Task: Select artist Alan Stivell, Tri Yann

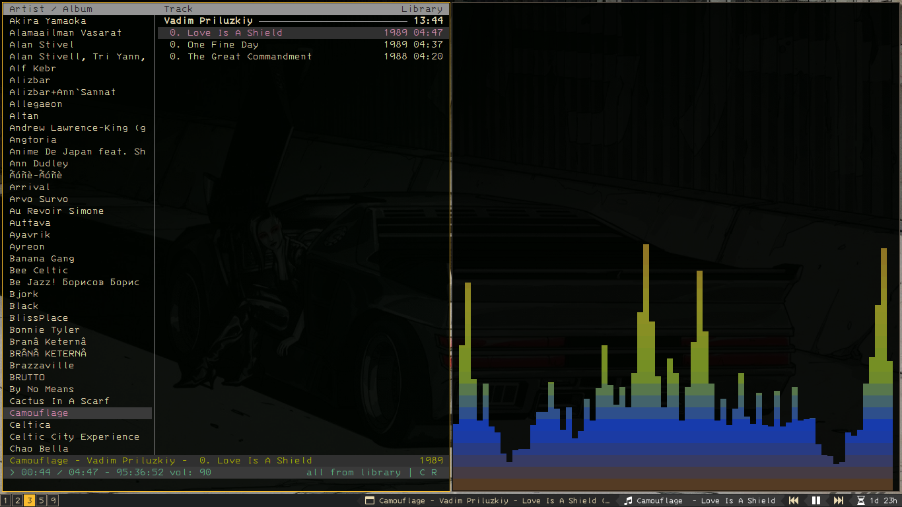Action: pyautogui.click(x=77, y=57)
